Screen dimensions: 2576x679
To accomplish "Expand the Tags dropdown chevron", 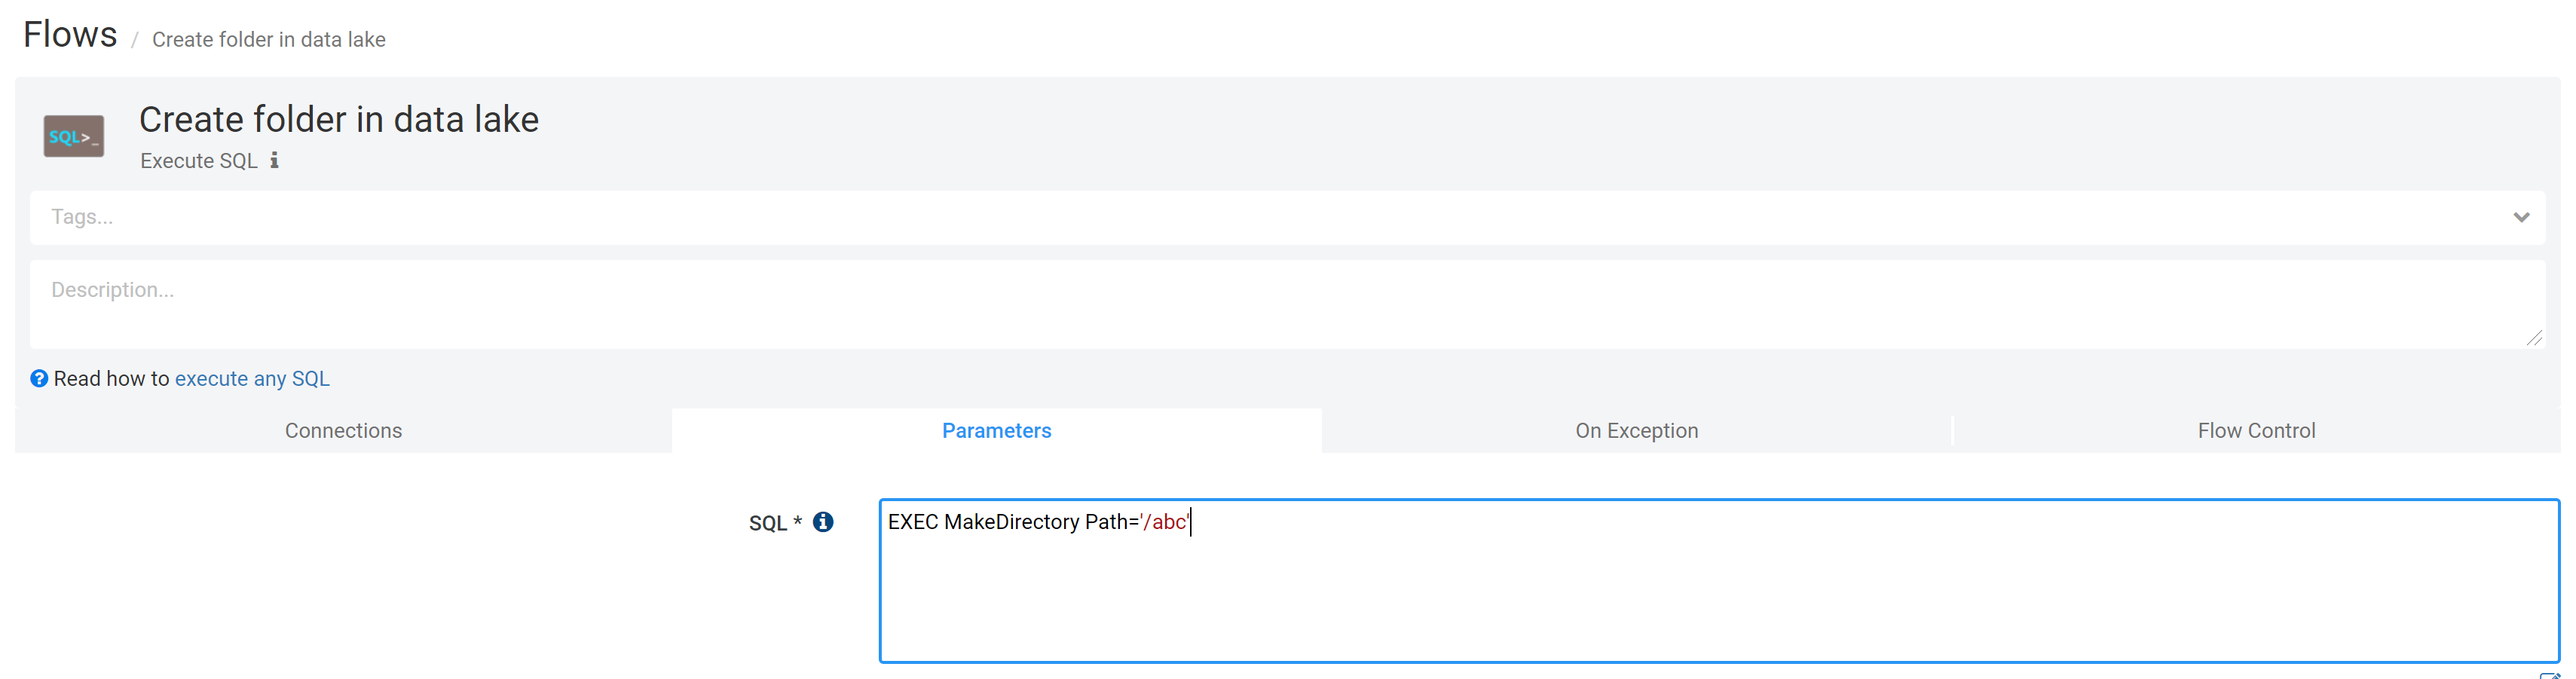I will click(2521, 217).
